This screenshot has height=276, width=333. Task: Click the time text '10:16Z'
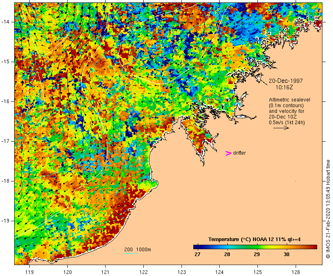[x=284, y=87]
